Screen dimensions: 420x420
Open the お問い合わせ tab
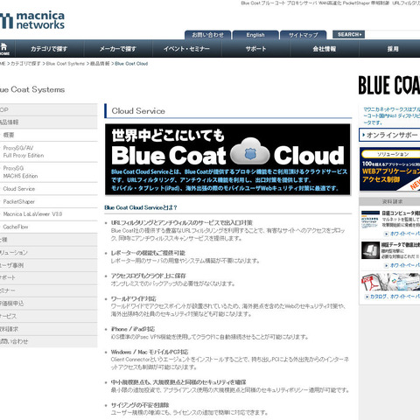pyautogui.click(x=207, y=35)
